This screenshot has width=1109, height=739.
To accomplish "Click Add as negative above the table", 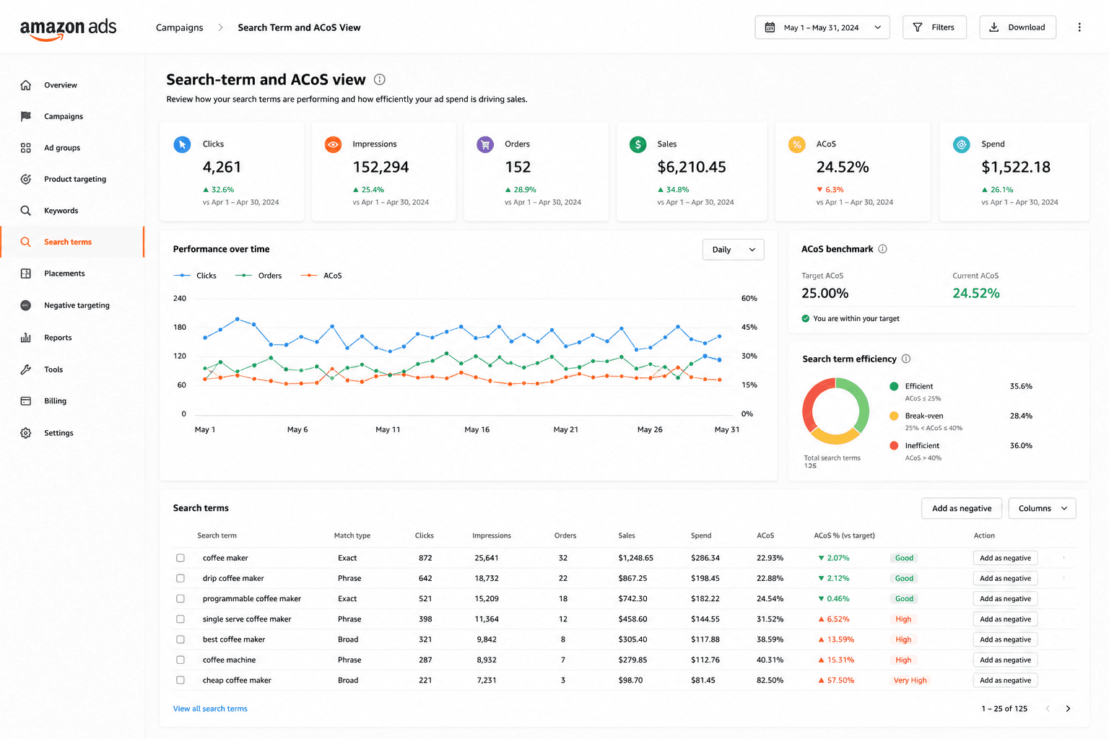I will 962,508.
